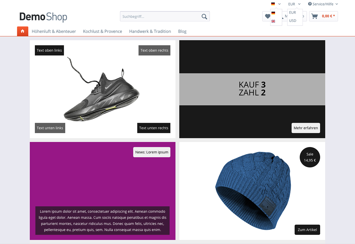
Task: Select the UK flag language option
Action: tap(273, 21)
